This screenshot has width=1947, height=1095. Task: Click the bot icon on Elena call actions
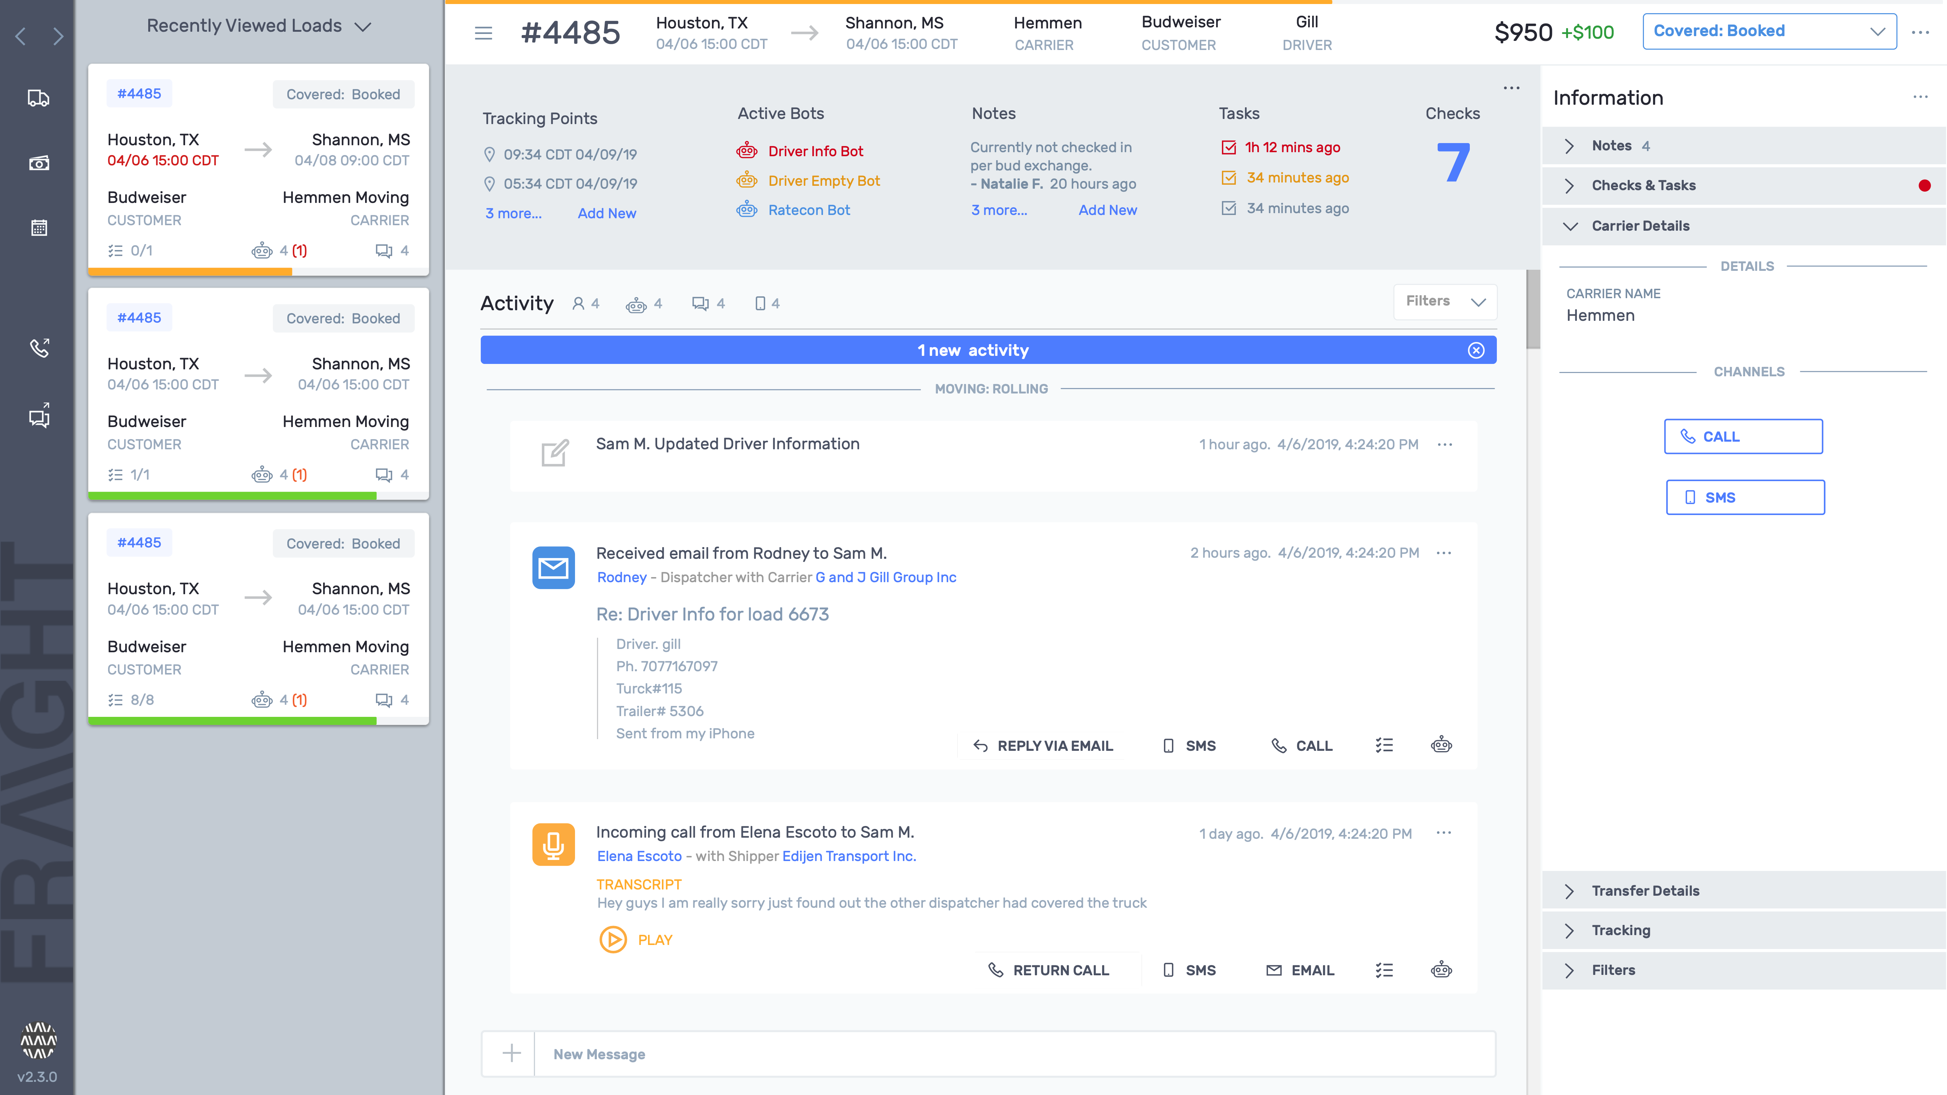point(1441,969)
